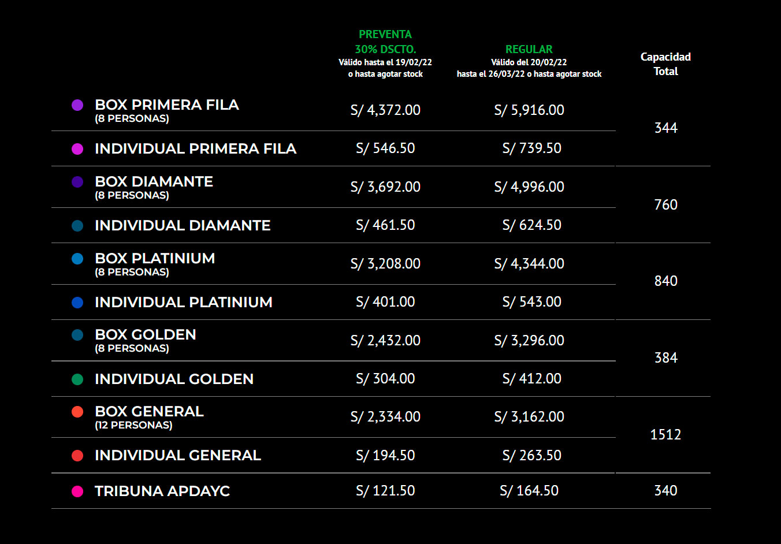
Task: Click the purple dot beside BOX PRIMERA FILA
Action: pyautogui.click(x=77, y=105)
